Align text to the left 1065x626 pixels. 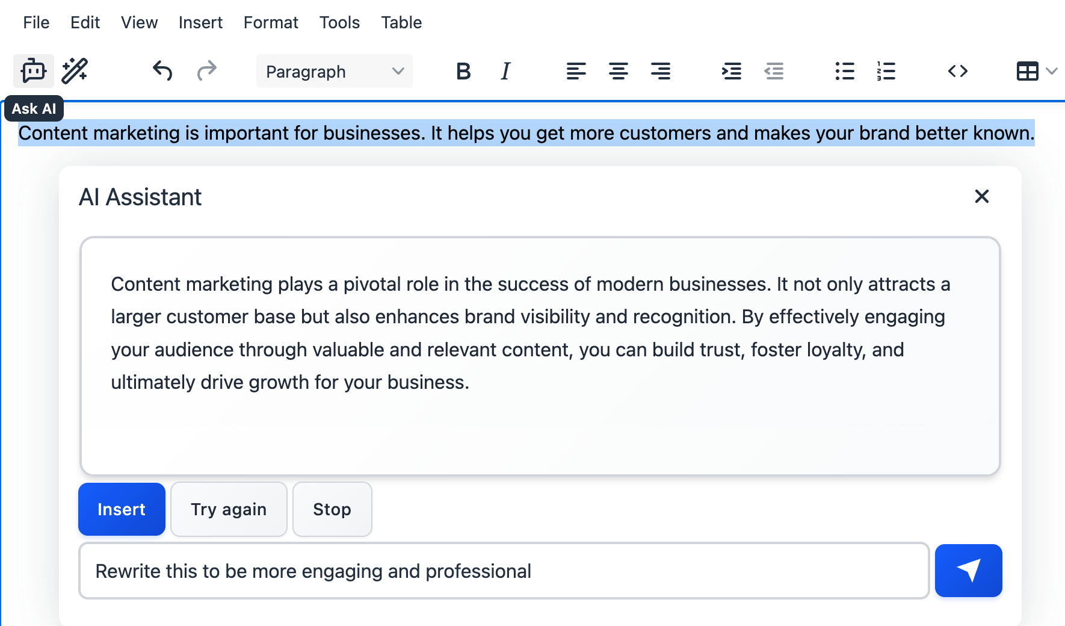coord(576,71)
